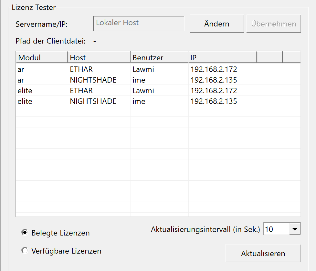Click the Aktualisieren button
Image resolution: width=316 pixels, height=271 pixels.
click(x=263, y=253)
